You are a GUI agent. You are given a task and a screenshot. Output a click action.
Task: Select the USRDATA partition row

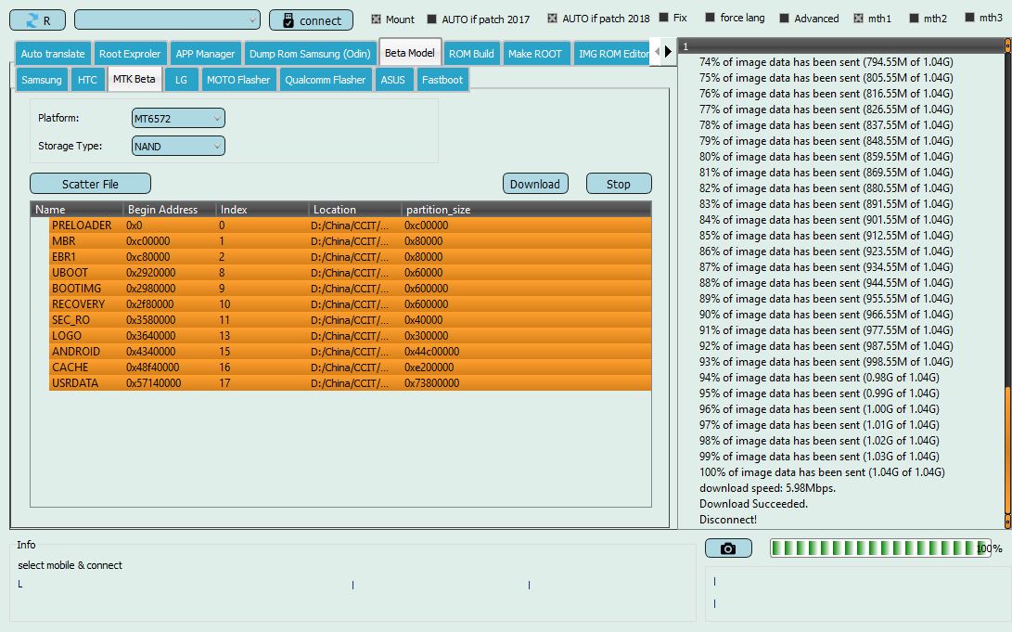(x=350, y=382)
